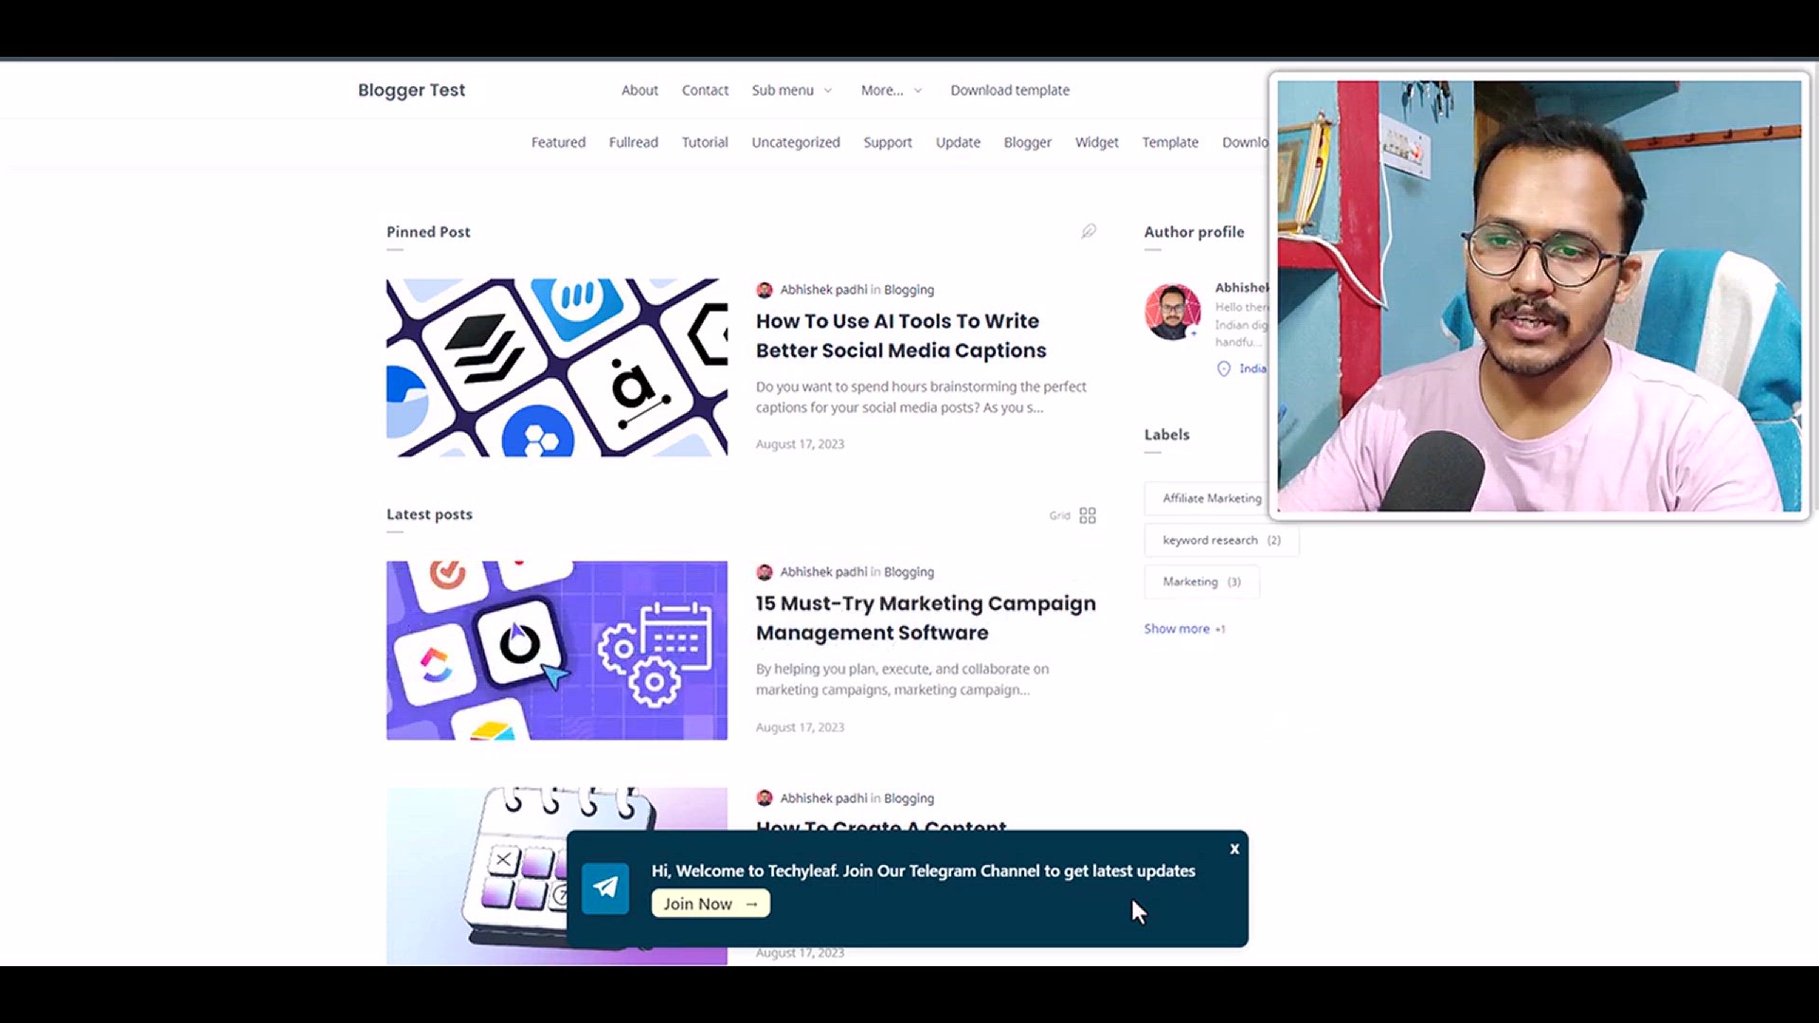The height and width of the screenshot is (1023, 1819).
Task: Toggle the Grid view icon in Latest posts
Action: point(1088,515)
